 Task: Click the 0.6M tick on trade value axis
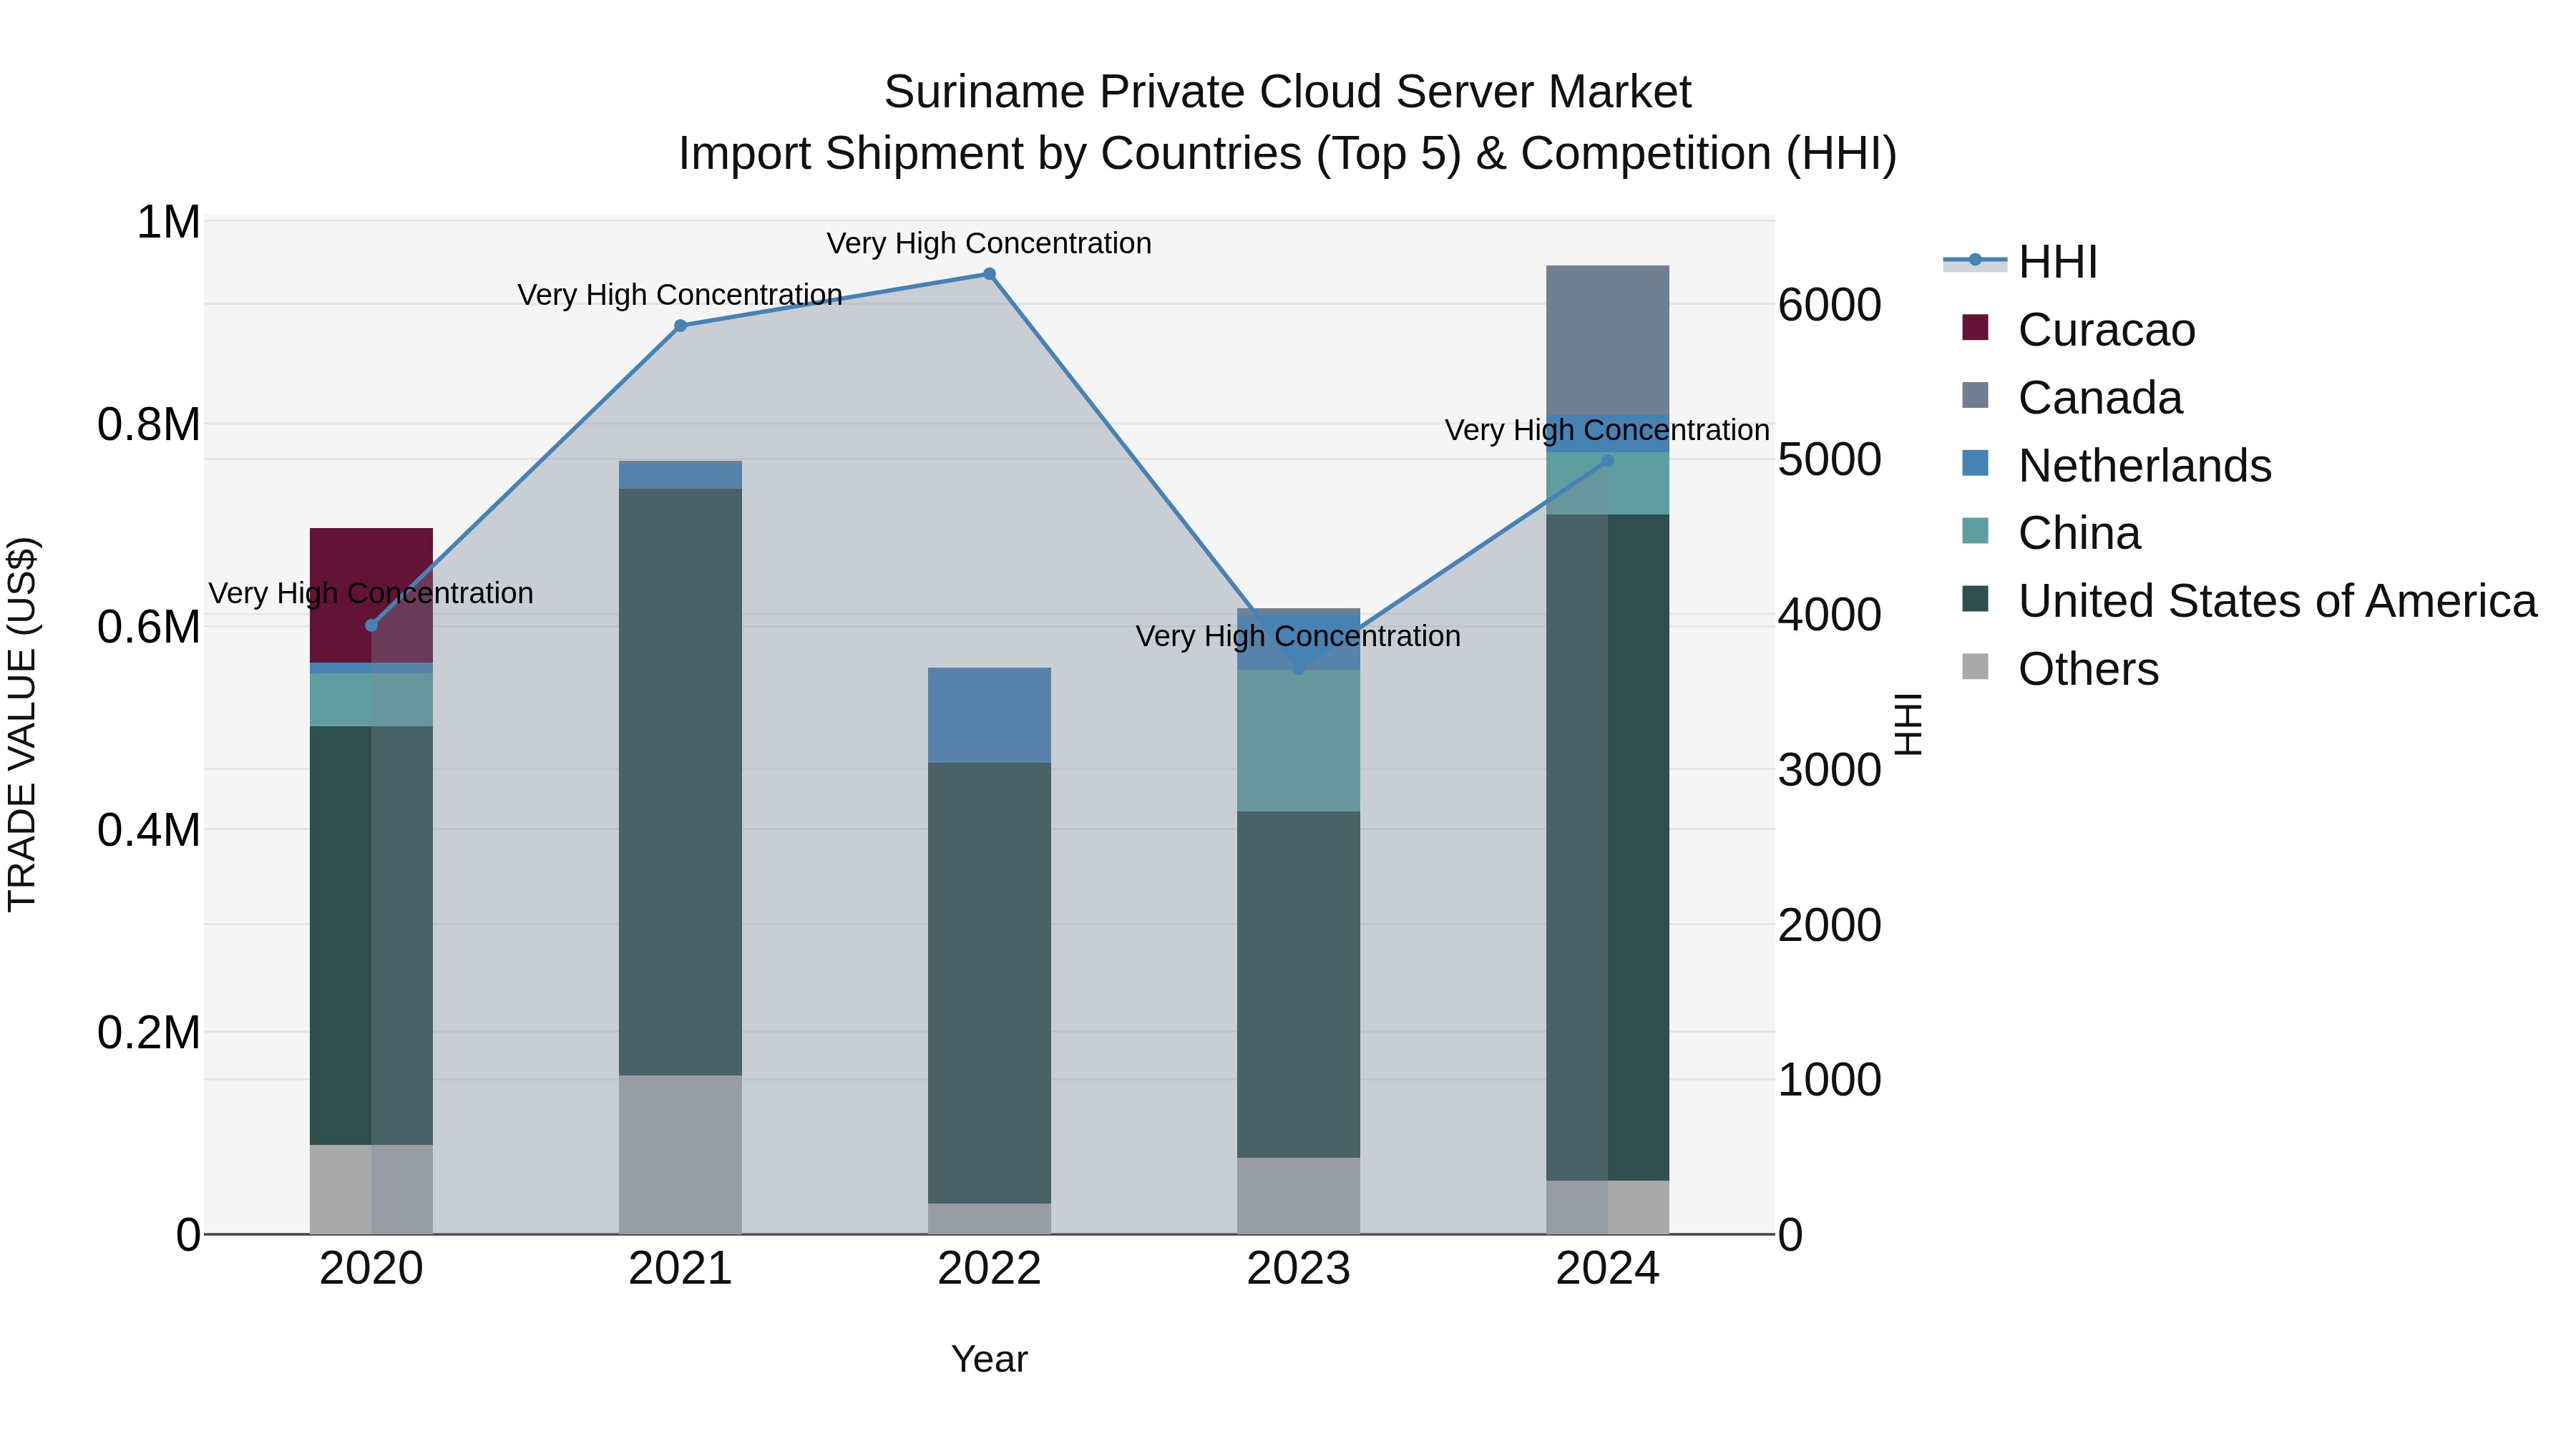[x=149, y=627]
